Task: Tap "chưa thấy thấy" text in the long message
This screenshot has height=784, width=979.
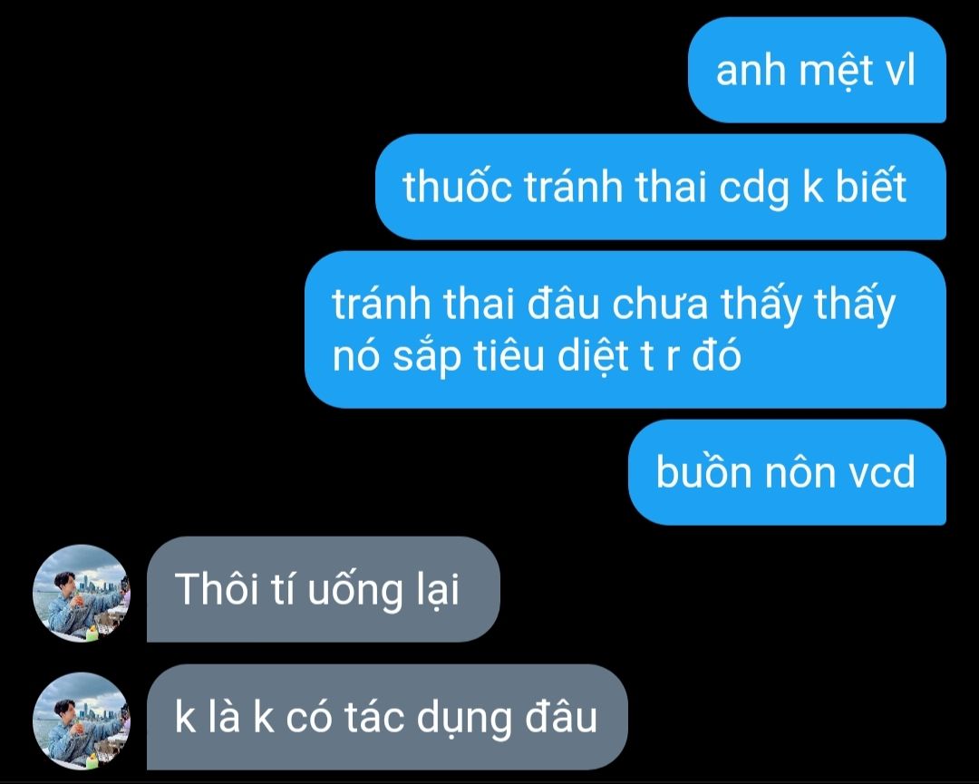Action: 753,304
